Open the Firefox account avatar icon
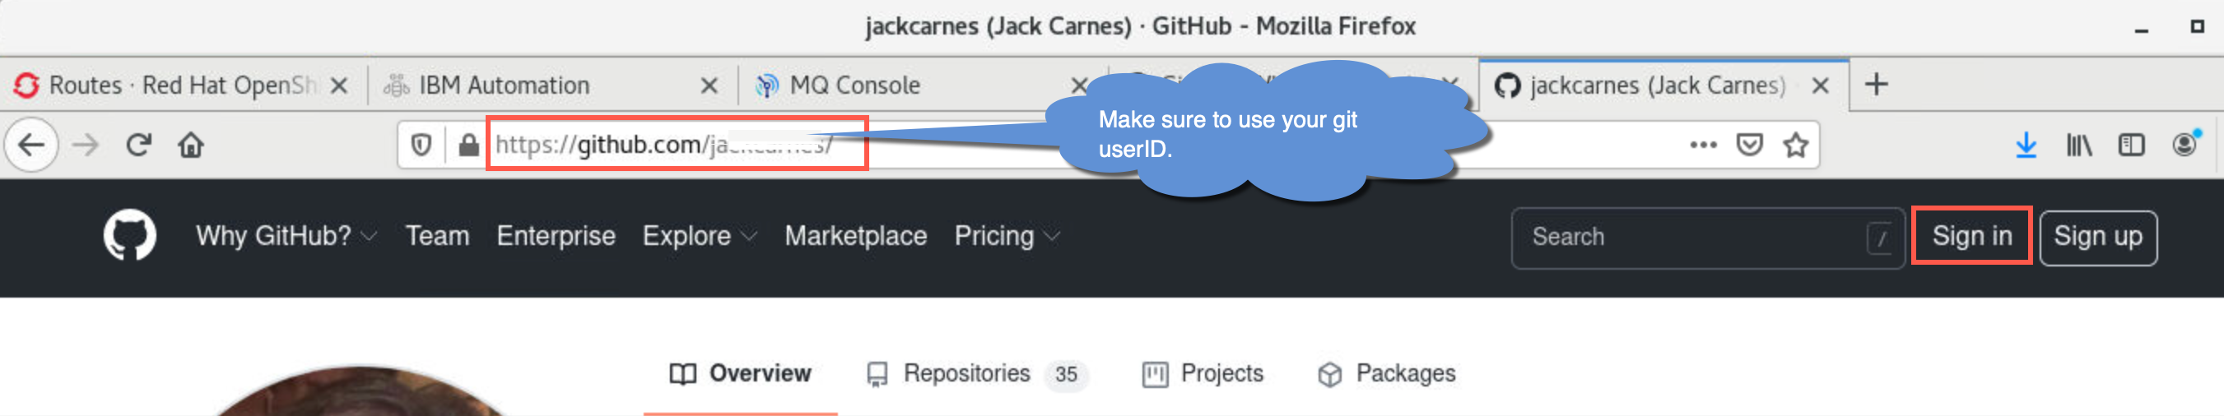This screenshot has height=416, width=2224. pyautogui.click(x=2185, y=144)
